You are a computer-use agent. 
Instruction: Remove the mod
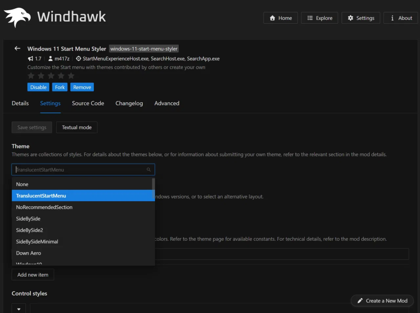coord(82,87)
